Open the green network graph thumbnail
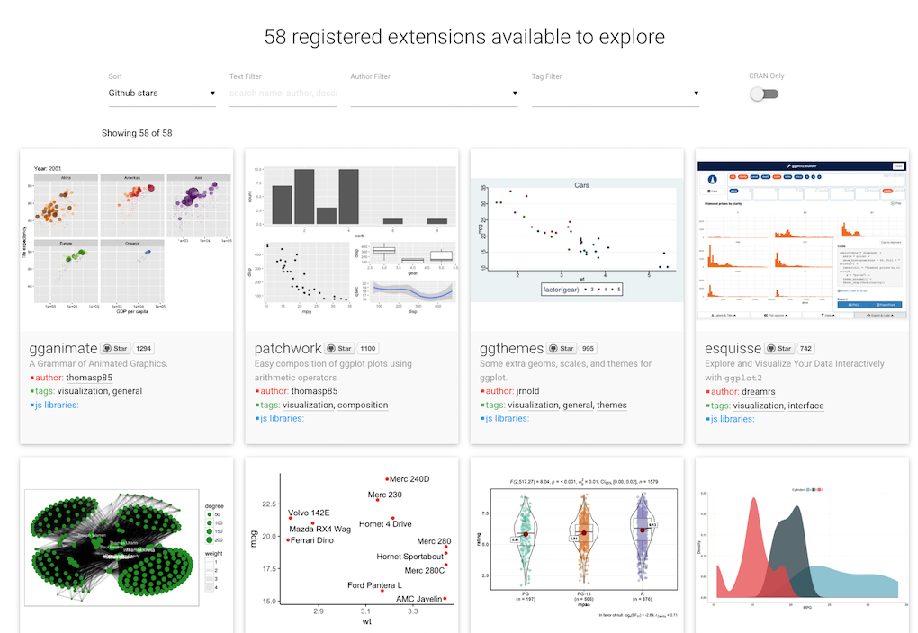The height and width of the screenshot is (633, 918). click(x=127, y=544)
